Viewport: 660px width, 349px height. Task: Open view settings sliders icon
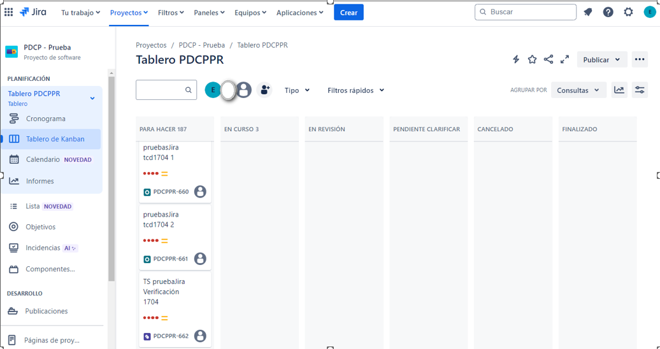click(640, 90)
